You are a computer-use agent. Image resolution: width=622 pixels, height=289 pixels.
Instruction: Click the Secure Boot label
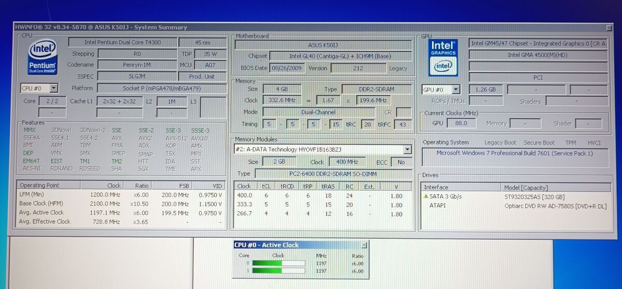(539, 143)
